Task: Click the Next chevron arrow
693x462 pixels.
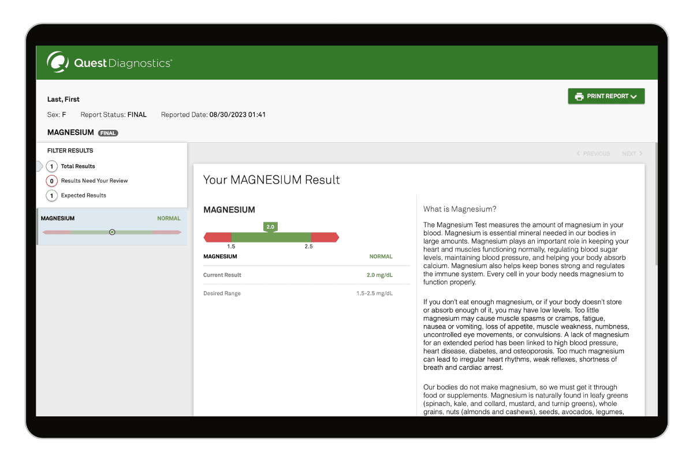Action: (x=640, y=154)
